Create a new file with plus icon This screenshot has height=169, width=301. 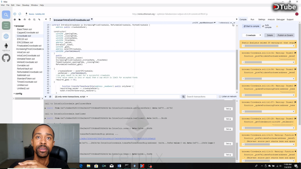(x=15, y=20)
